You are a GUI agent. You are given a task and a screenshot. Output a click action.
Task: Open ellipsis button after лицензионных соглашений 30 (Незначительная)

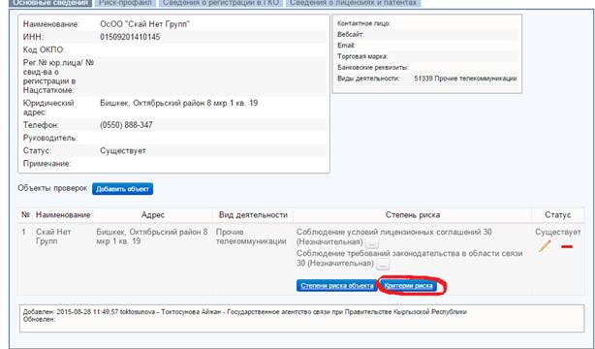tap(372, 243)
